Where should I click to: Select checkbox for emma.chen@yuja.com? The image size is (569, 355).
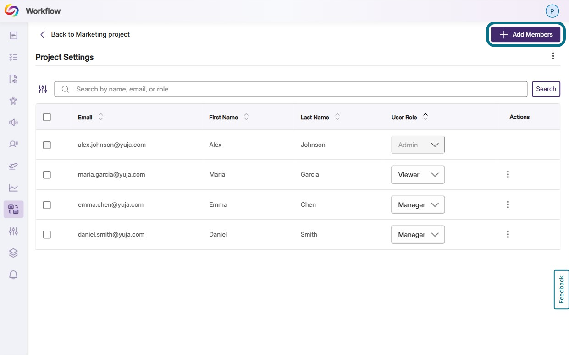click(x=47, y=205)
